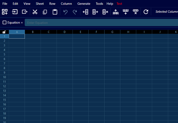Open the Row menu
Screen dimensions: 178x123
[52, 4]
